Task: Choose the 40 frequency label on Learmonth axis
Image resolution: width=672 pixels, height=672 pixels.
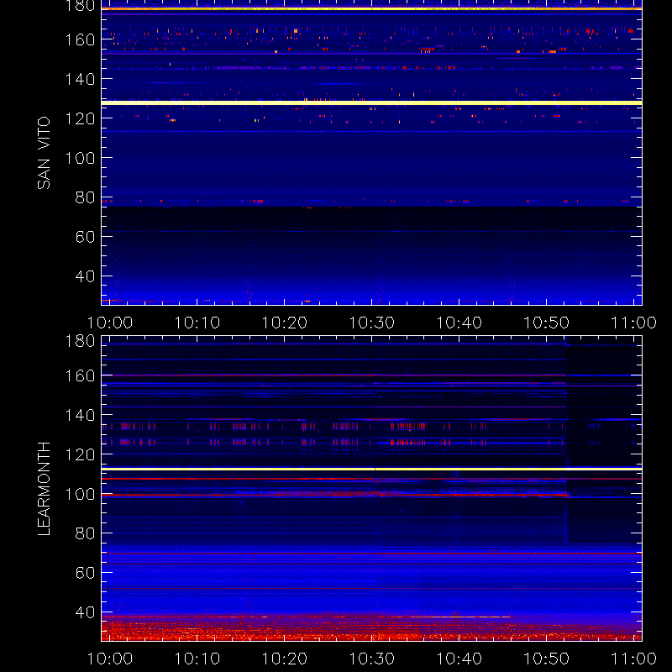Action: point(85,612)
